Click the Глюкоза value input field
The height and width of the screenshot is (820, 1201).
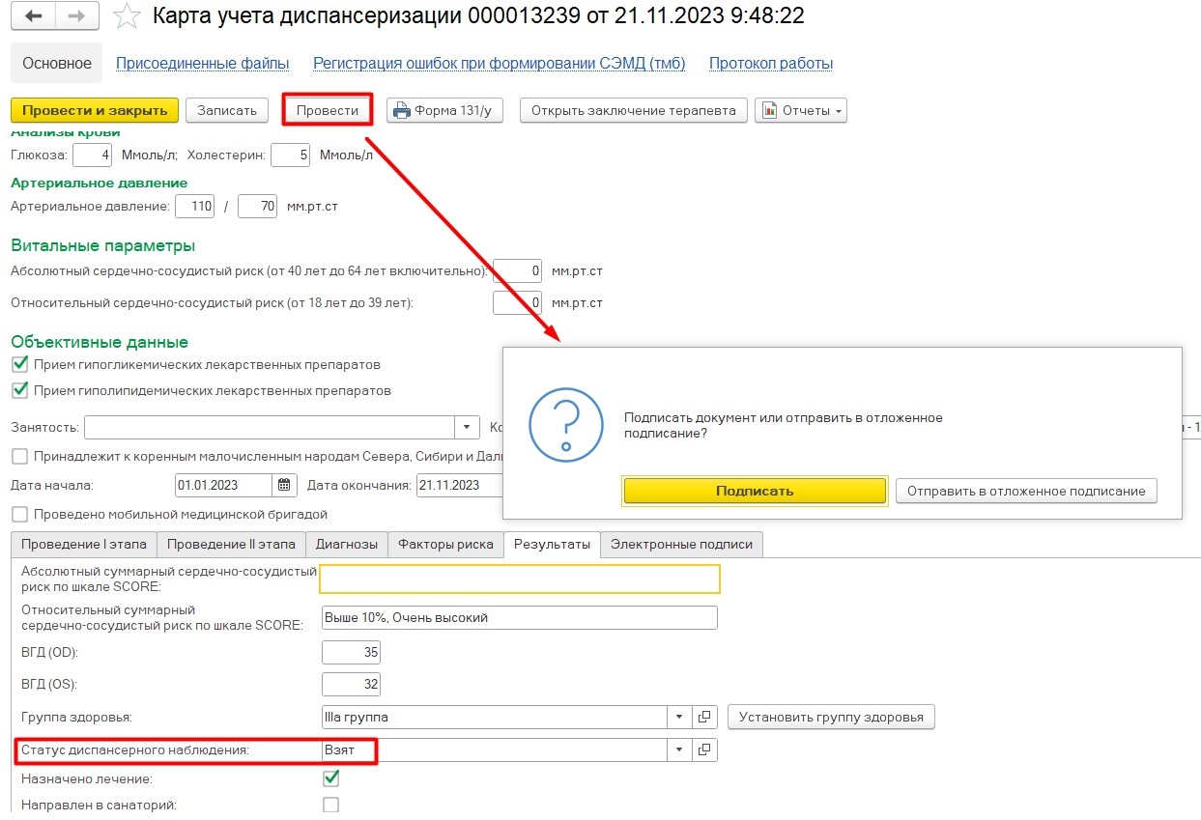(93, 155)
